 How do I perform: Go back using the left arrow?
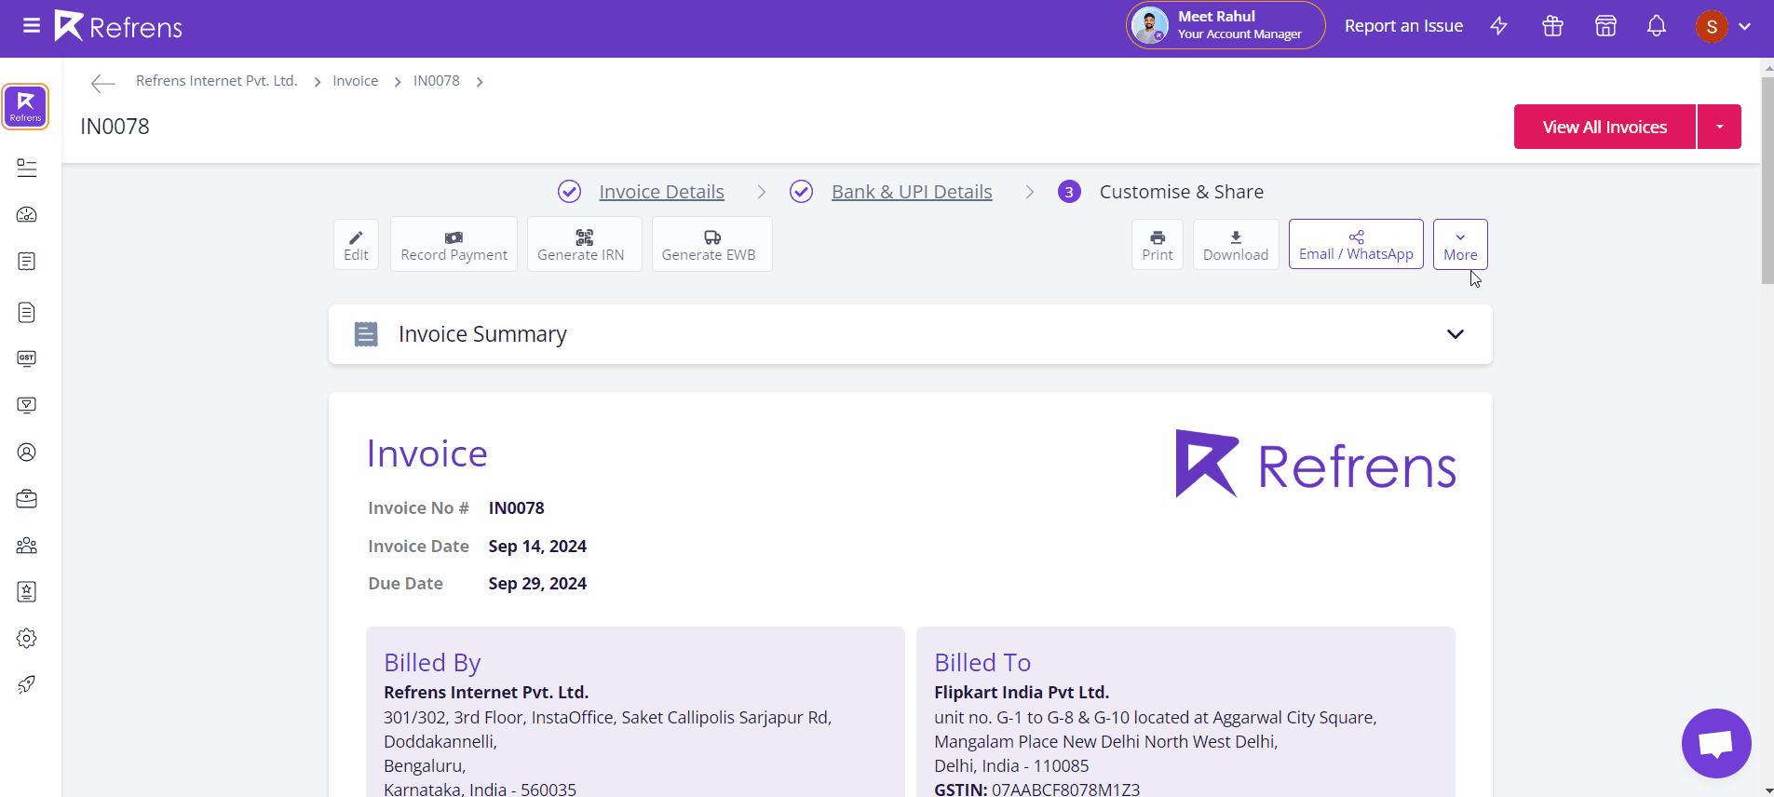(x=102, y=83)
